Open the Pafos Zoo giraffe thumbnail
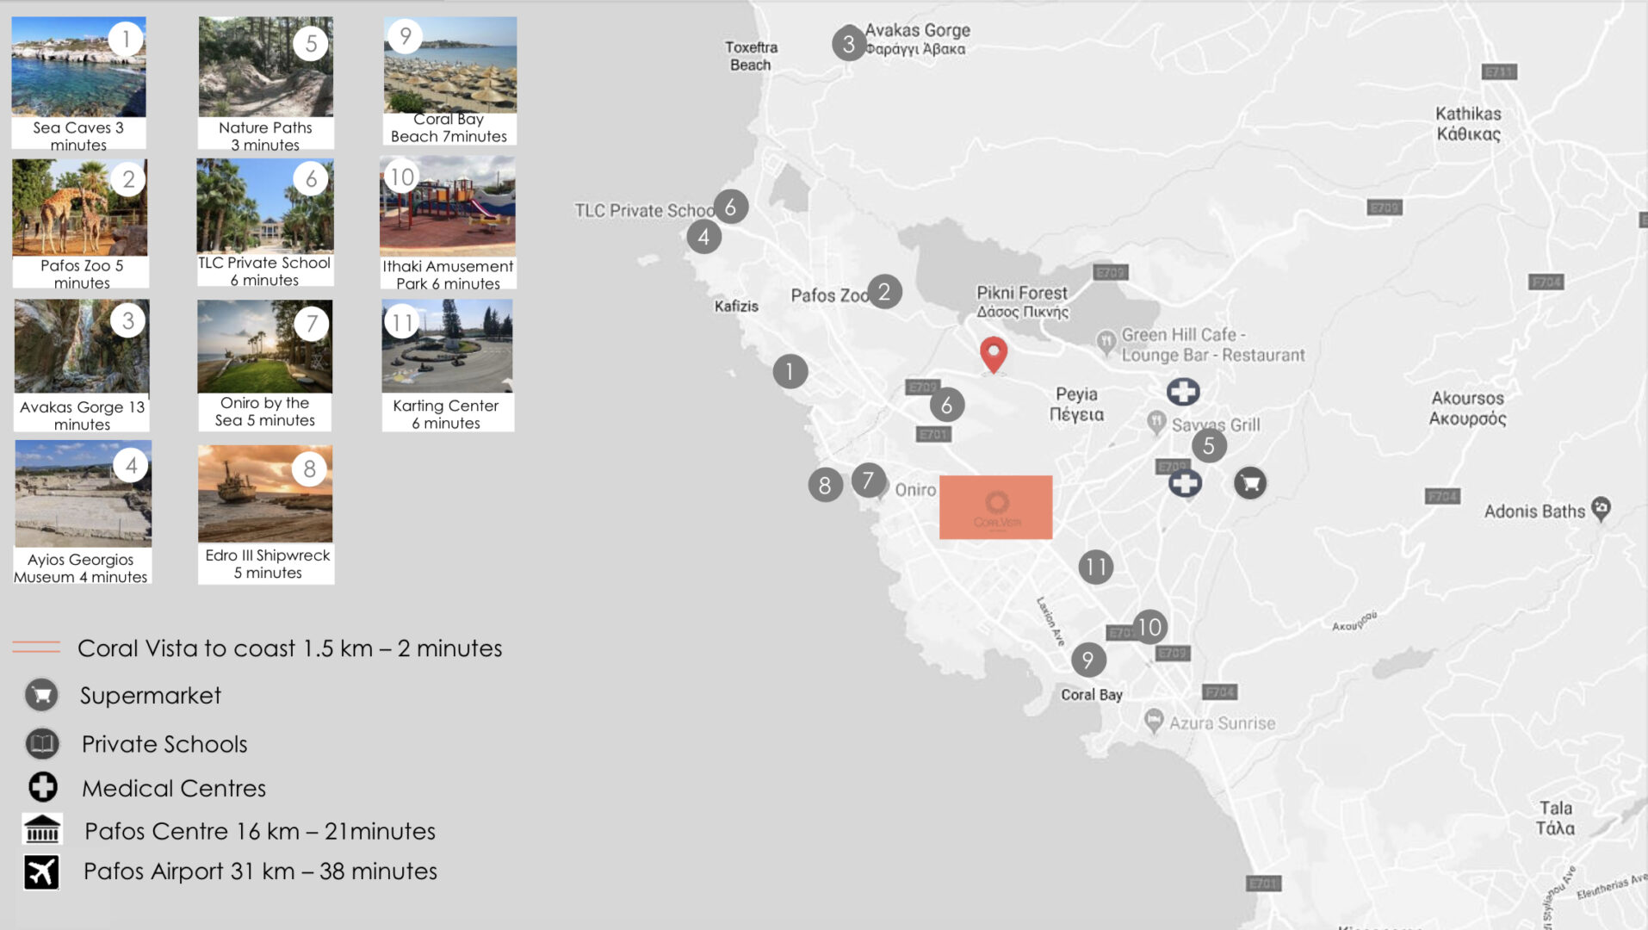This screenshot has width=1648, height=930. coord(80,208)
